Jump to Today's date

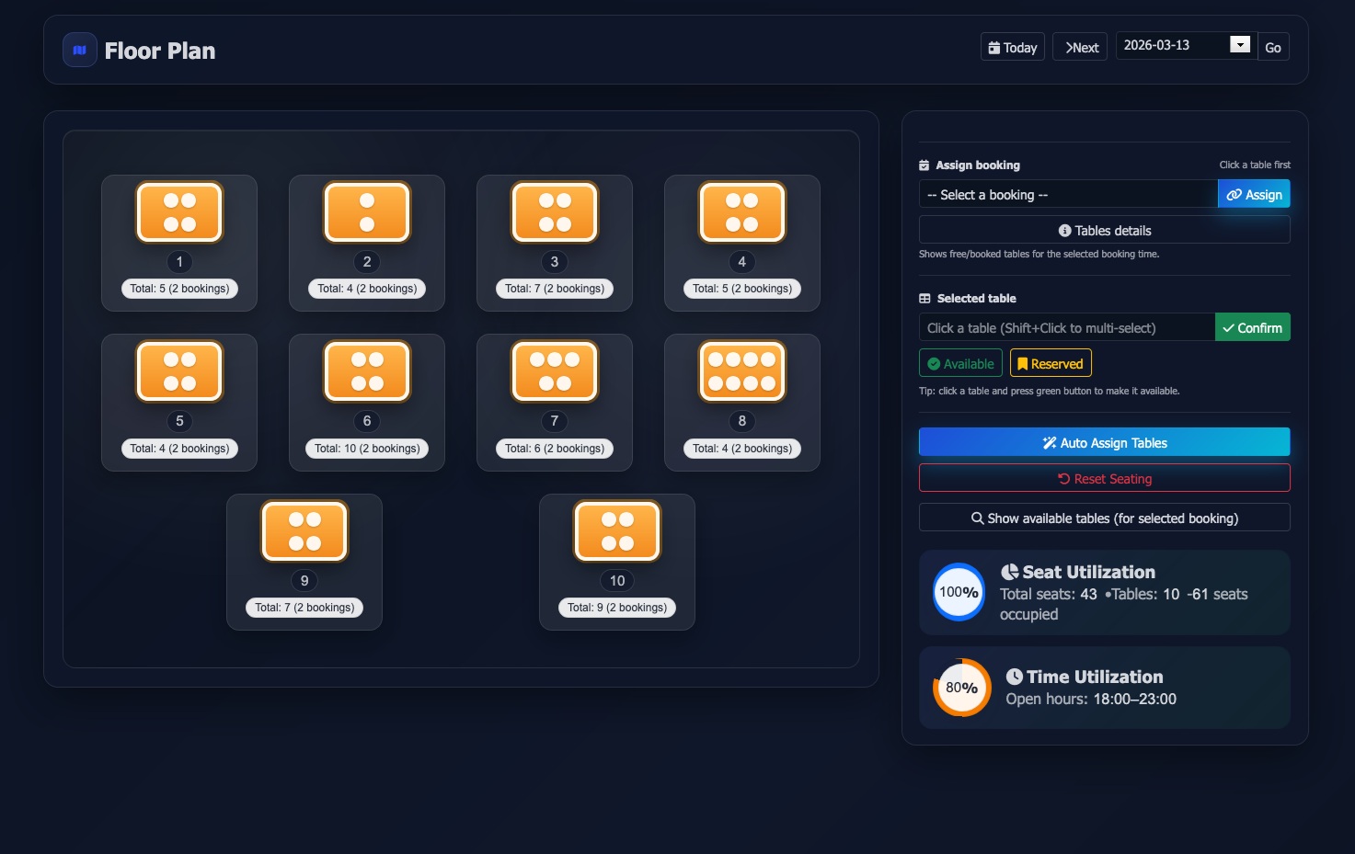1012,47
